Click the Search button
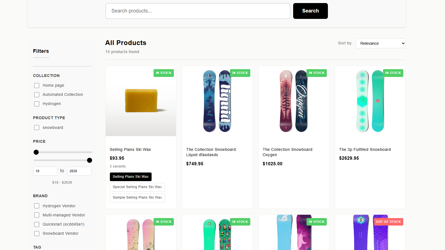Image resolution: width=445 pixels, height=250 pixels. point(310,11)
